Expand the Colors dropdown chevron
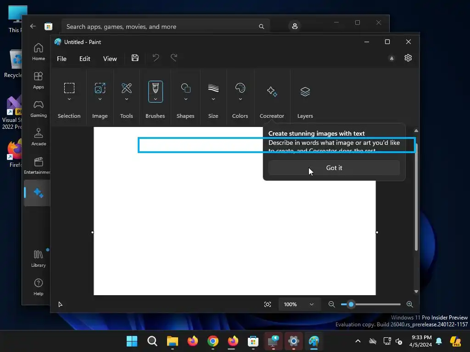This screenshot has height=352, width=470. tap(240, 99)
